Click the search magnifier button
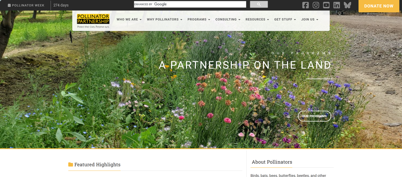 click(x=259, y=4)
